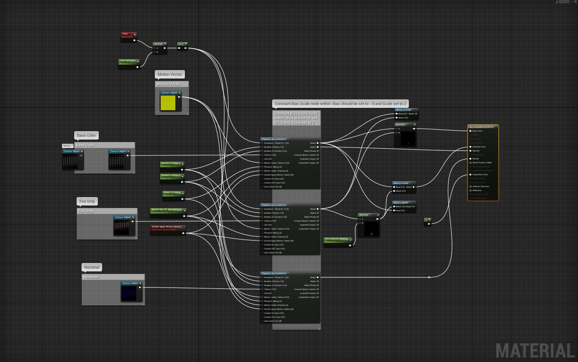Click the Normal input pin on M_FireballMotionVector
This screenshot has height=362, width=578.
470,158
